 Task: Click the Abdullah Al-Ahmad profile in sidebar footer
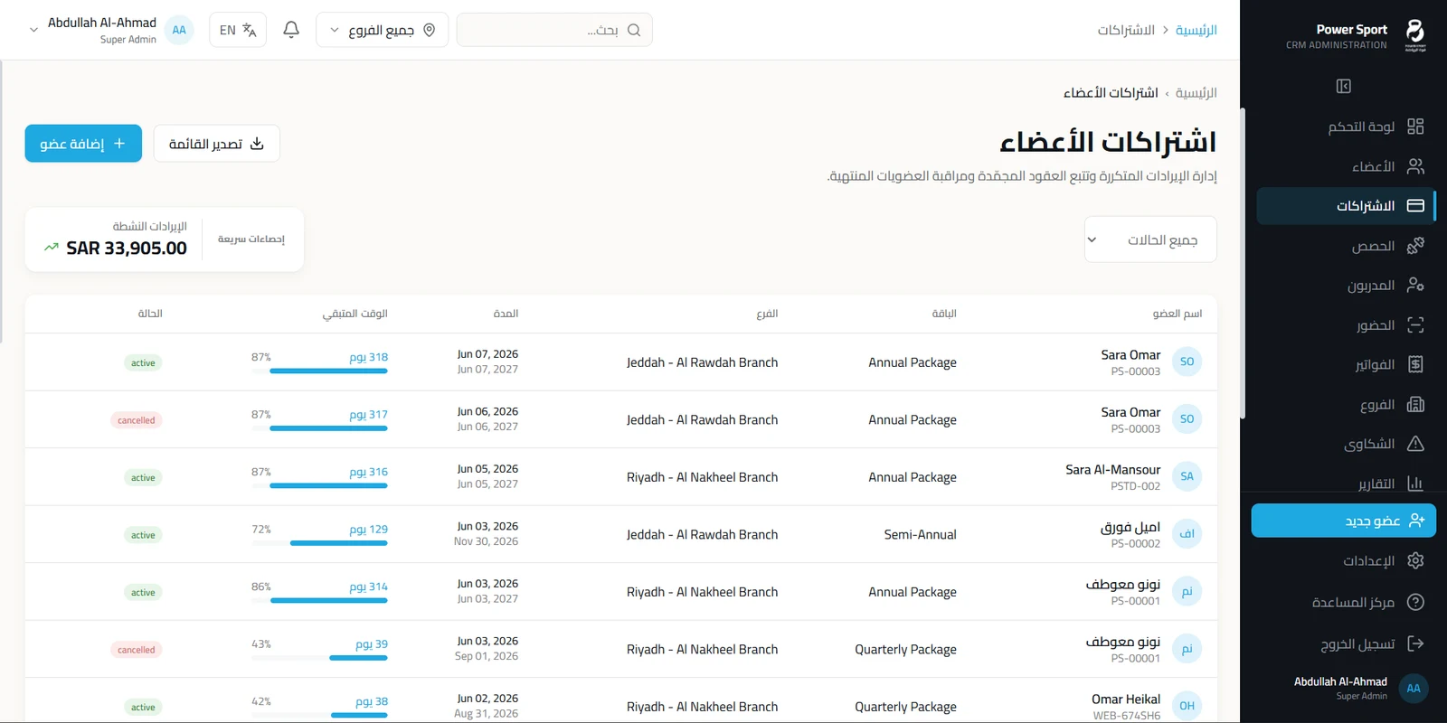coord(1344,688)
